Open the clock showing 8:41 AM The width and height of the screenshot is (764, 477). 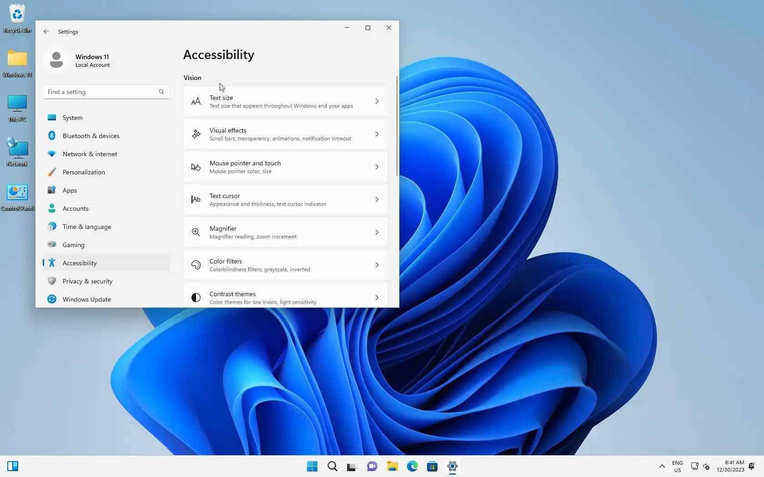coord(730,467)
